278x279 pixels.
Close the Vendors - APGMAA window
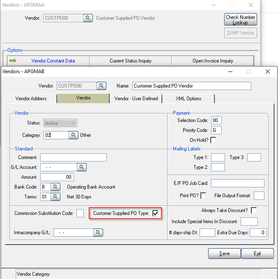(251, 5)
